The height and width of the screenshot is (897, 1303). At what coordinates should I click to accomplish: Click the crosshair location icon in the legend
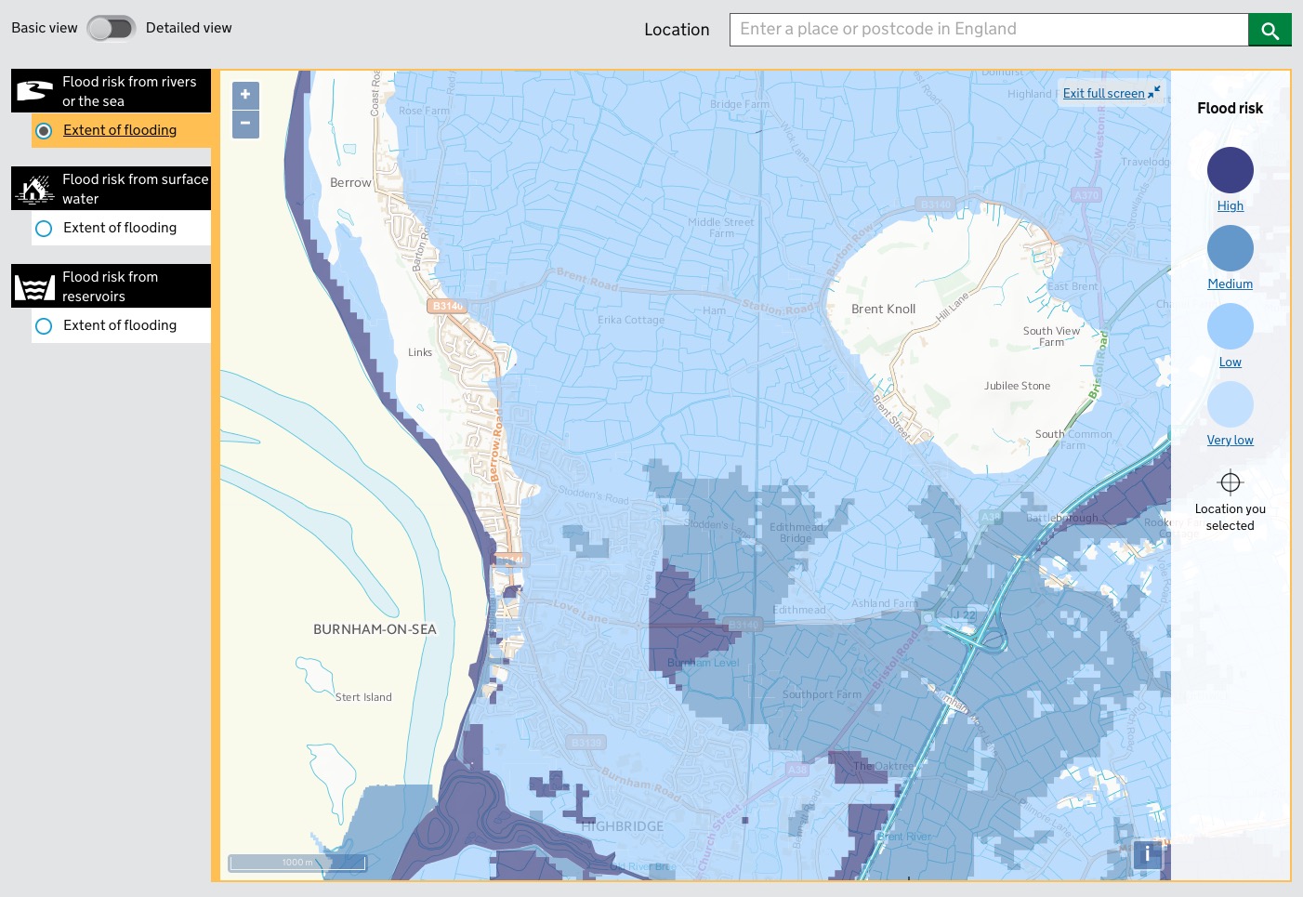(x=1230, y=481)
